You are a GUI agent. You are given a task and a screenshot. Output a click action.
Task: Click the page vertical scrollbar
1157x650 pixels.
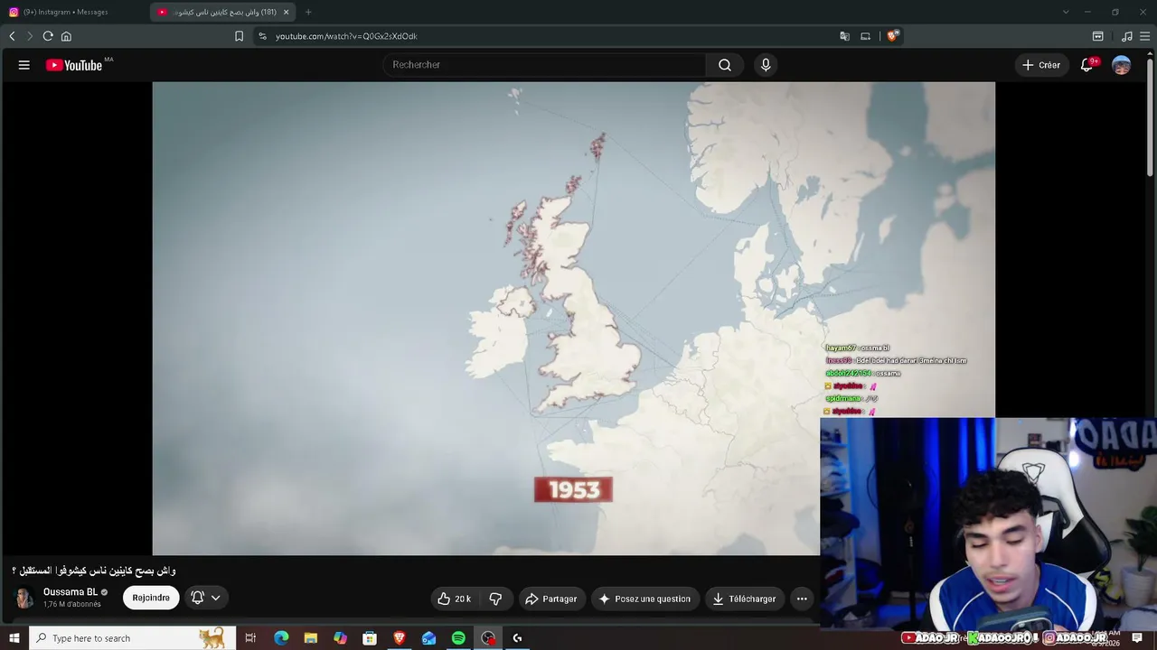(1151, 117)
